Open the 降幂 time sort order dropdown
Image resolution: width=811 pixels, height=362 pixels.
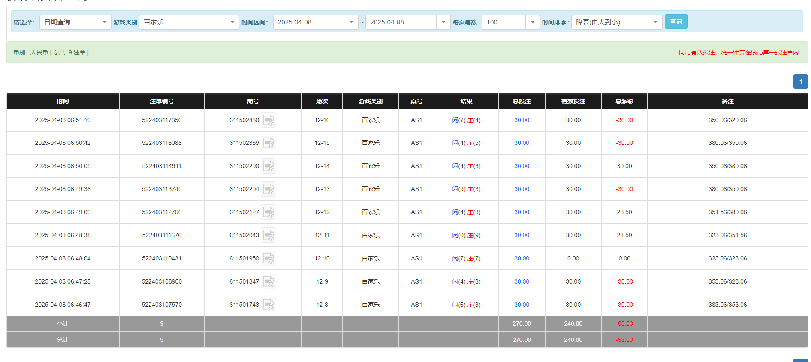pyautogui.click(x=655, y=22)
